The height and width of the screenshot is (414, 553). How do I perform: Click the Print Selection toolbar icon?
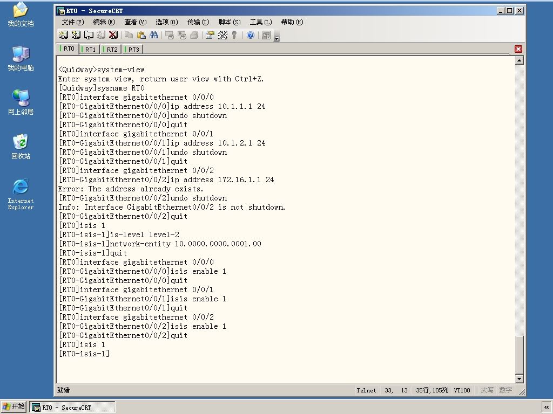point(182,35)
